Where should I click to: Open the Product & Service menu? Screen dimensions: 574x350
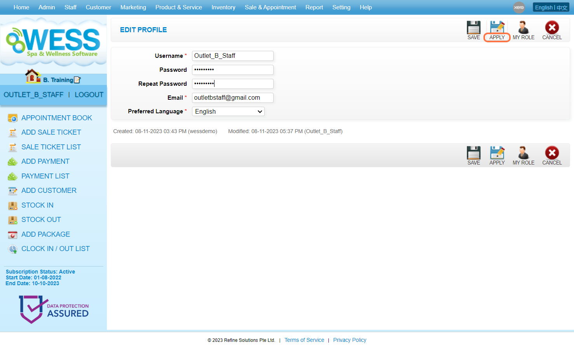(x=178, y=7)
